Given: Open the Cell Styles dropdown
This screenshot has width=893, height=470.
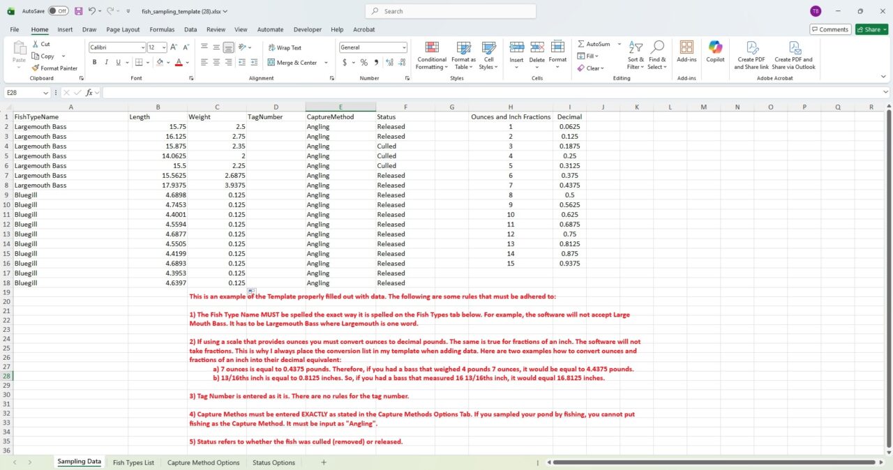Looking at the screenshot, I should [489, 56].
